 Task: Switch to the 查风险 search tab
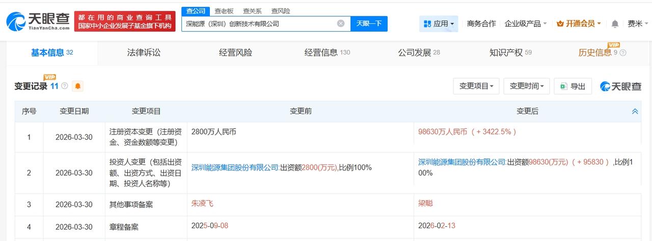[281, 11]
